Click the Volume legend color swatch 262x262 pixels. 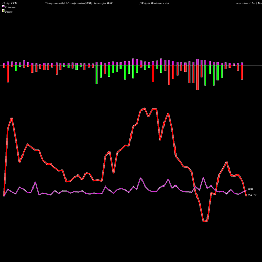tap(3, 7)
